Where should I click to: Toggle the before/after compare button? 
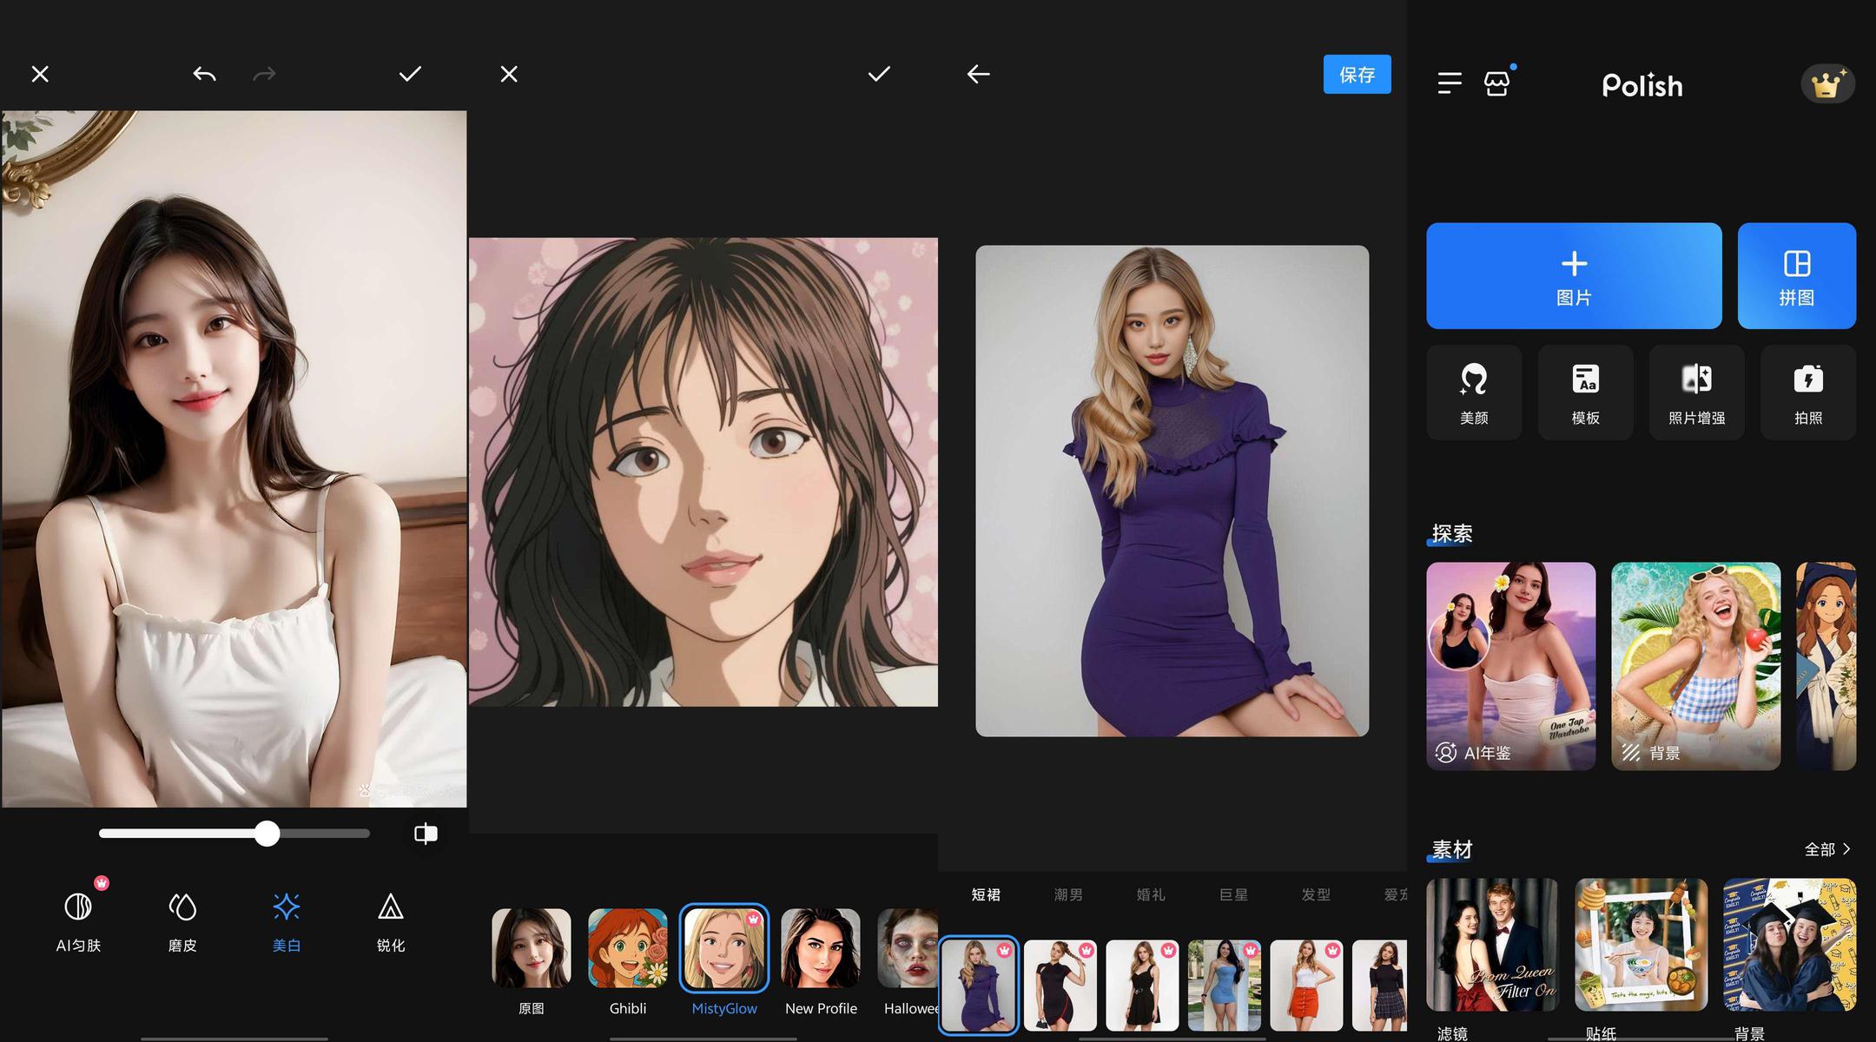(426, 834)
